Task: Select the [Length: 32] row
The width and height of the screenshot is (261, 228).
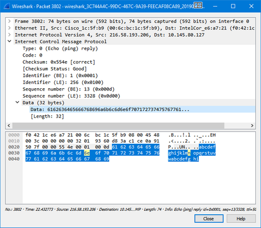Action: (47, 116)
